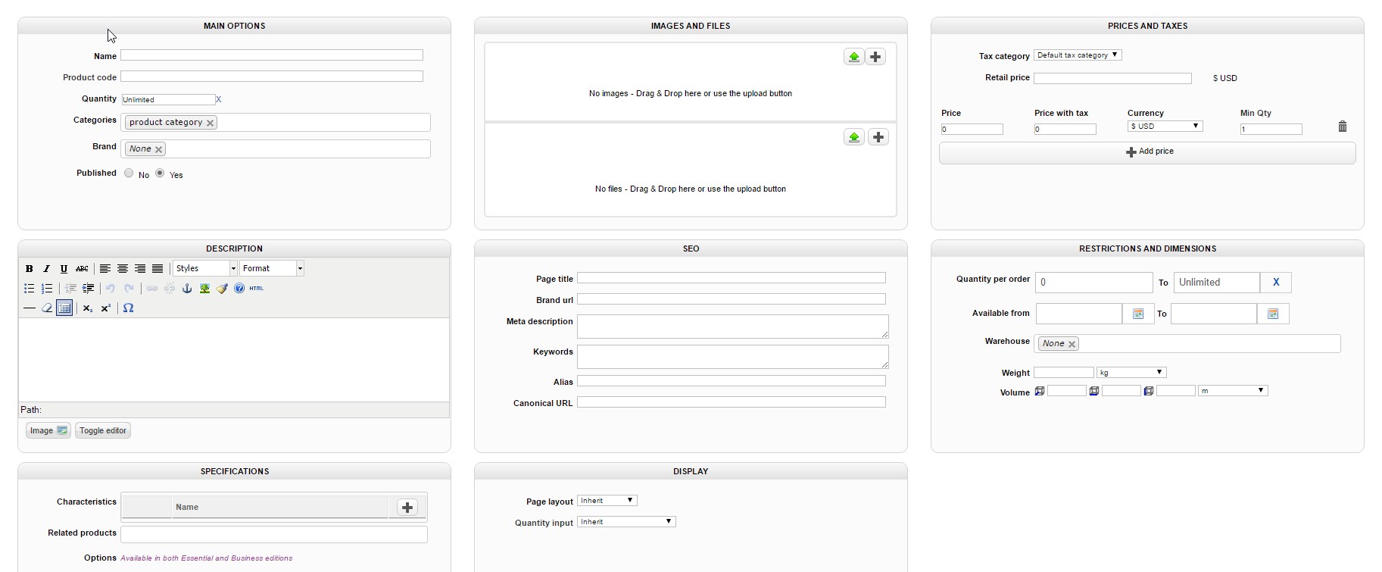Viewport: 1382px width, 572px height.
Task: Open the Format dropdown in editor
Action: click(x=272, y=268)
